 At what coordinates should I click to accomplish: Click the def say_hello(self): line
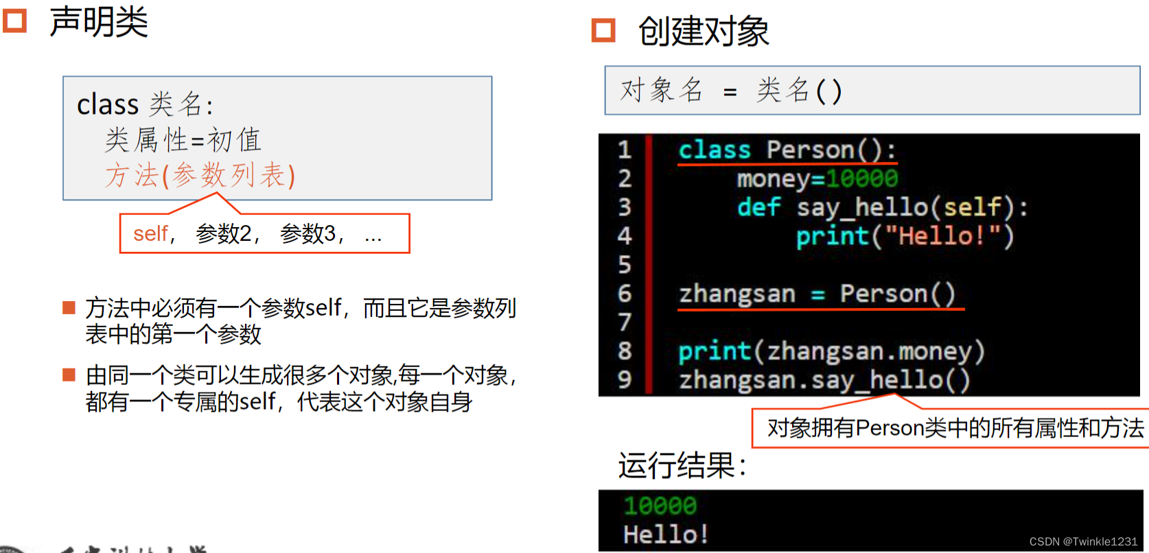tap(883, 207)
